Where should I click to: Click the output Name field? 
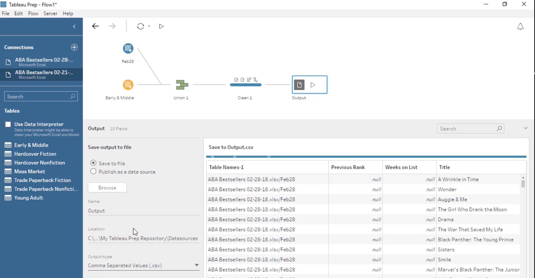pos(144,211)
